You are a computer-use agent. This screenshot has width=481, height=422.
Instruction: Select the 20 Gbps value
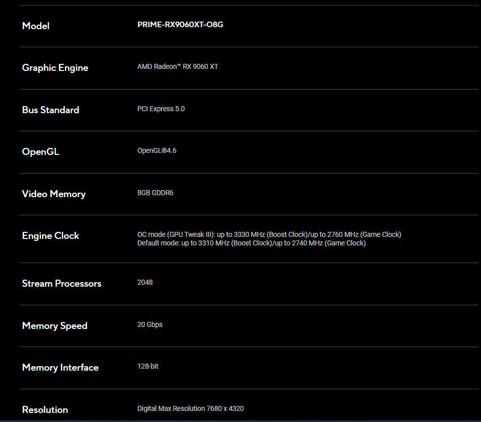tap(149, 324)
